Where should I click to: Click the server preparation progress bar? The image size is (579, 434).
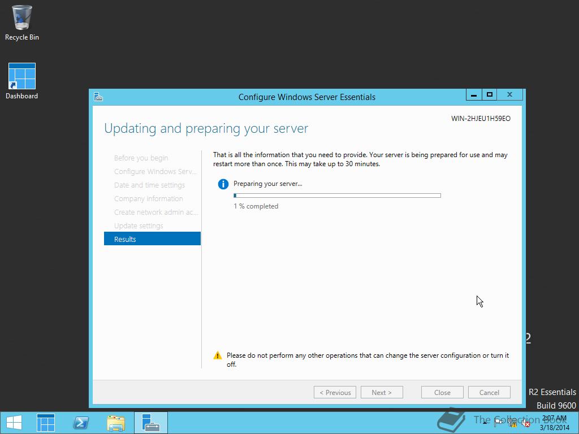[x=337, y=196]
